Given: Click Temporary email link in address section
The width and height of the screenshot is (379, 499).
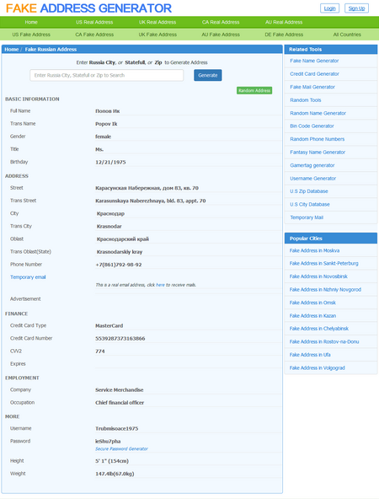Looking at the screenshot, I should (28, 277).
